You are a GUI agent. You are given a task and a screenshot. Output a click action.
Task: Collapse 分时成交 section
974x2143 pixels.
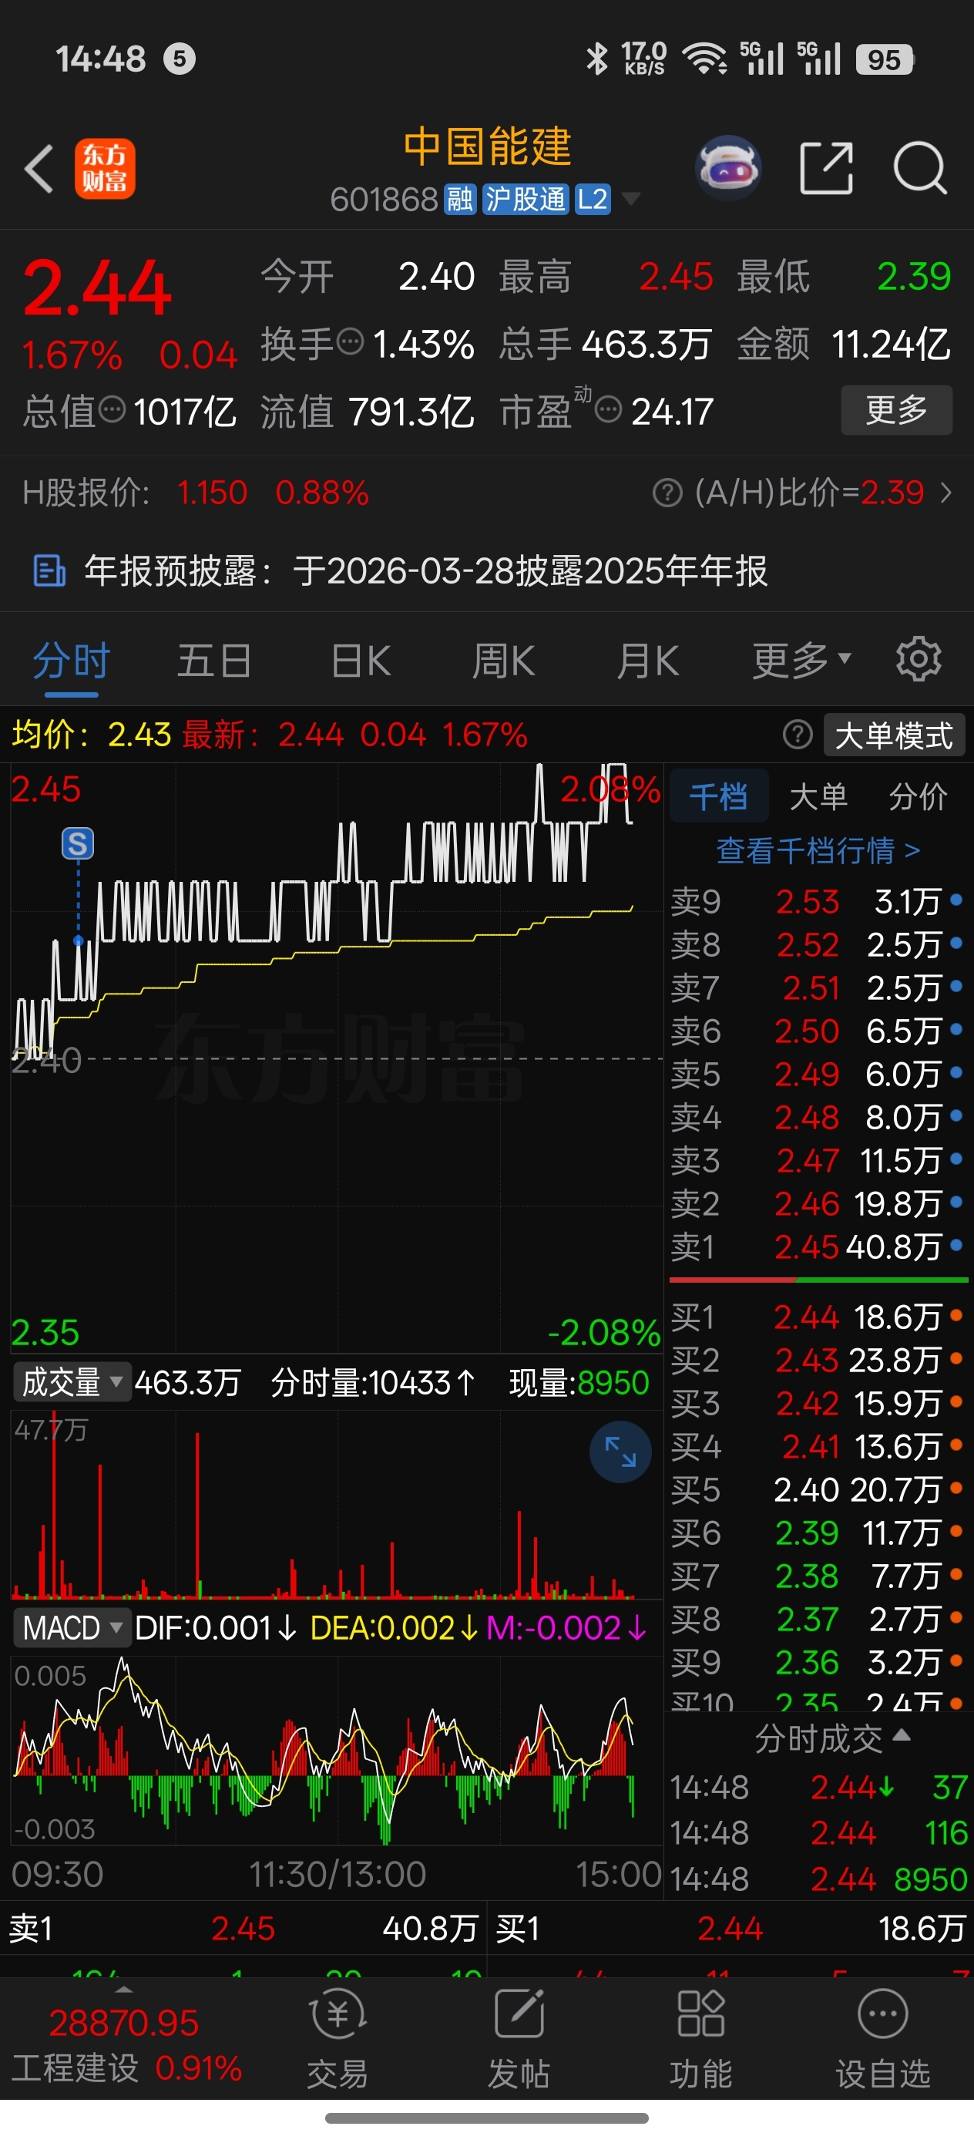(x=832, y=1738)
